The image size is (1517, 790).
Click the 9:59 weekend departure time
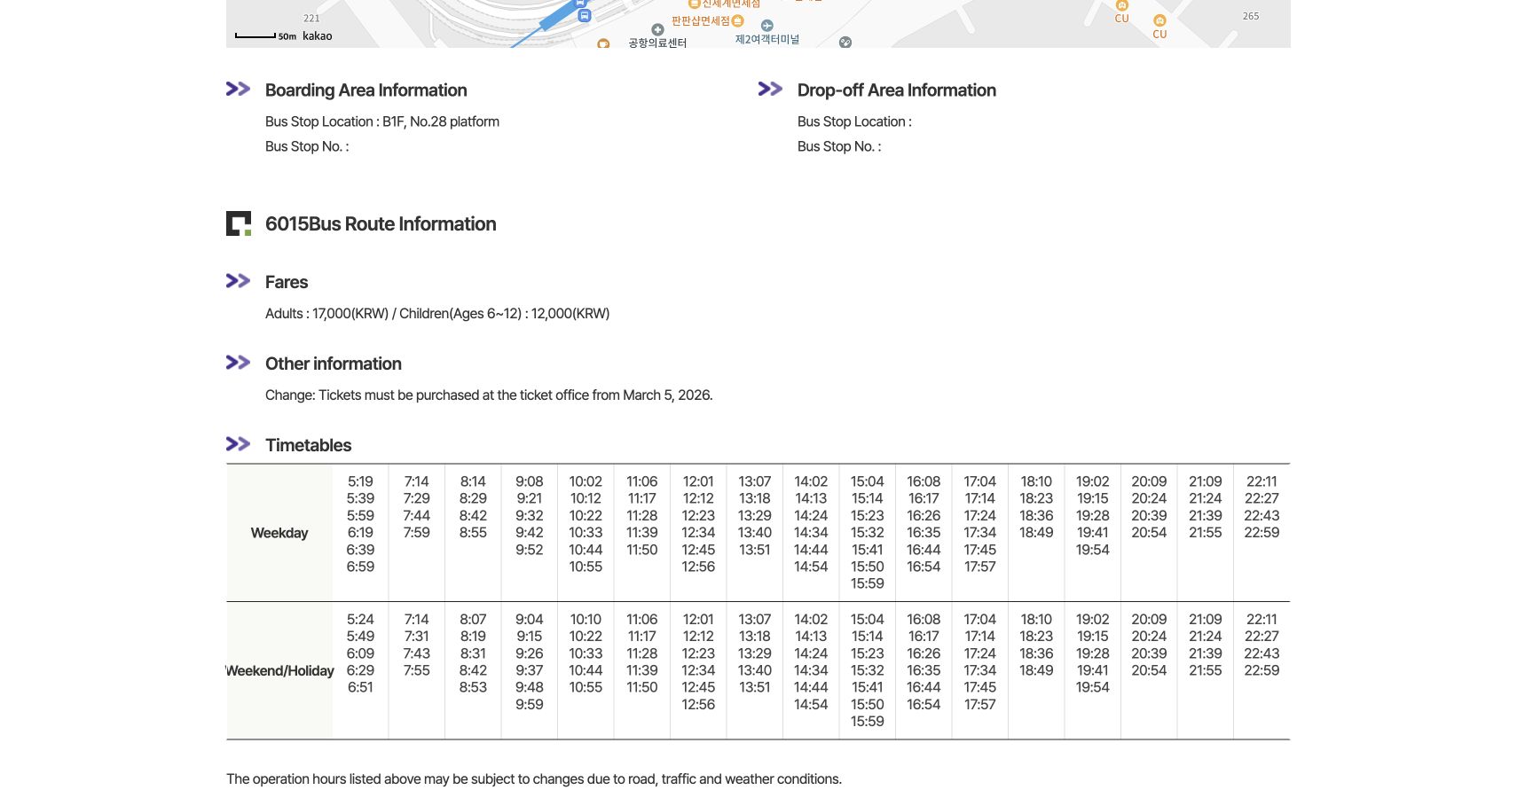(x=530, y=704)
